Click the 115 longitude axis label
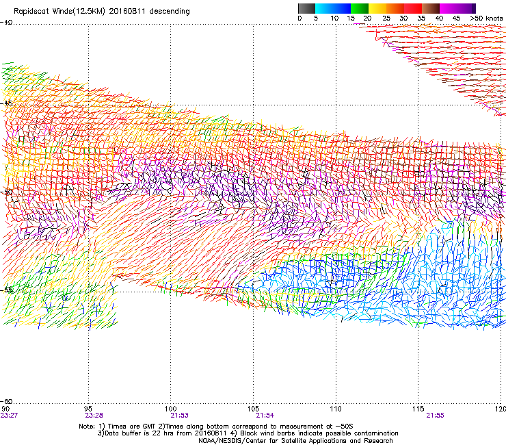506x445 pixels. [x=418, y=409]
